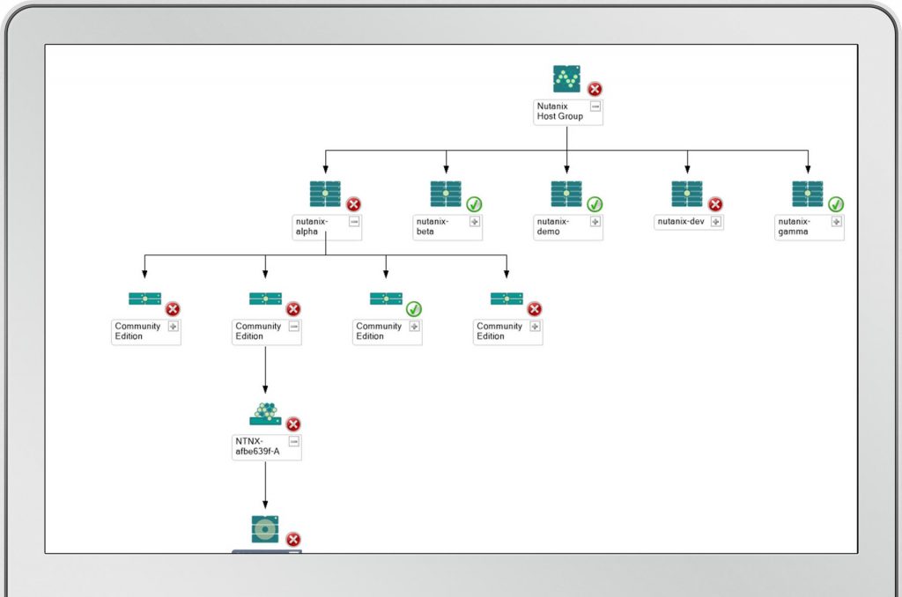Select the nutanix-dev cluster icon

[x=687, y=194]
